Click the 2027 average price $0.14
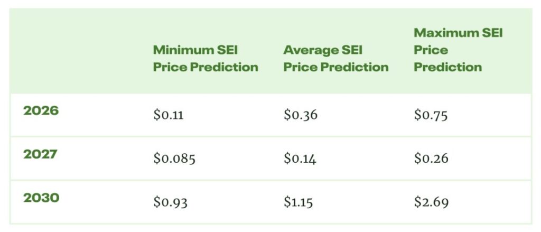Viewport: 541px width, 232px height. click(300, 159)
